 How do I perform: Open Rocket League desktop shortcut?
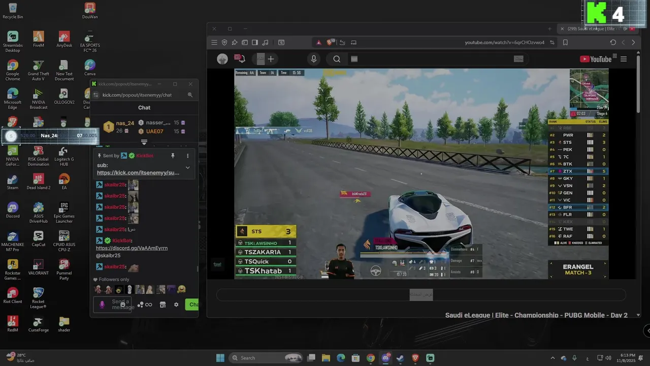coord(39,298)
